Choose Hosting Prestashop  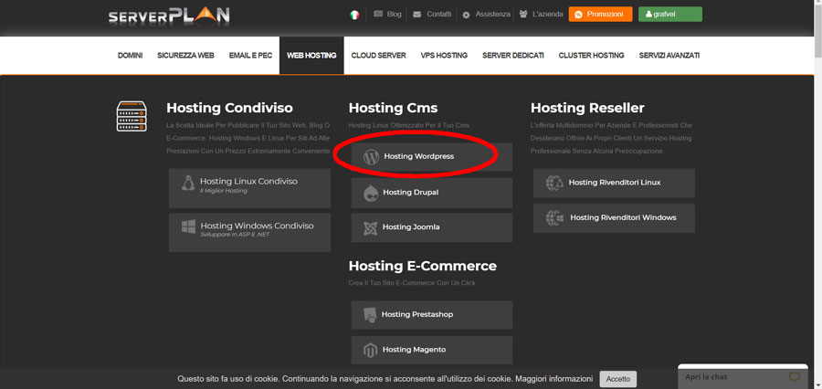(x=432, y=314)
